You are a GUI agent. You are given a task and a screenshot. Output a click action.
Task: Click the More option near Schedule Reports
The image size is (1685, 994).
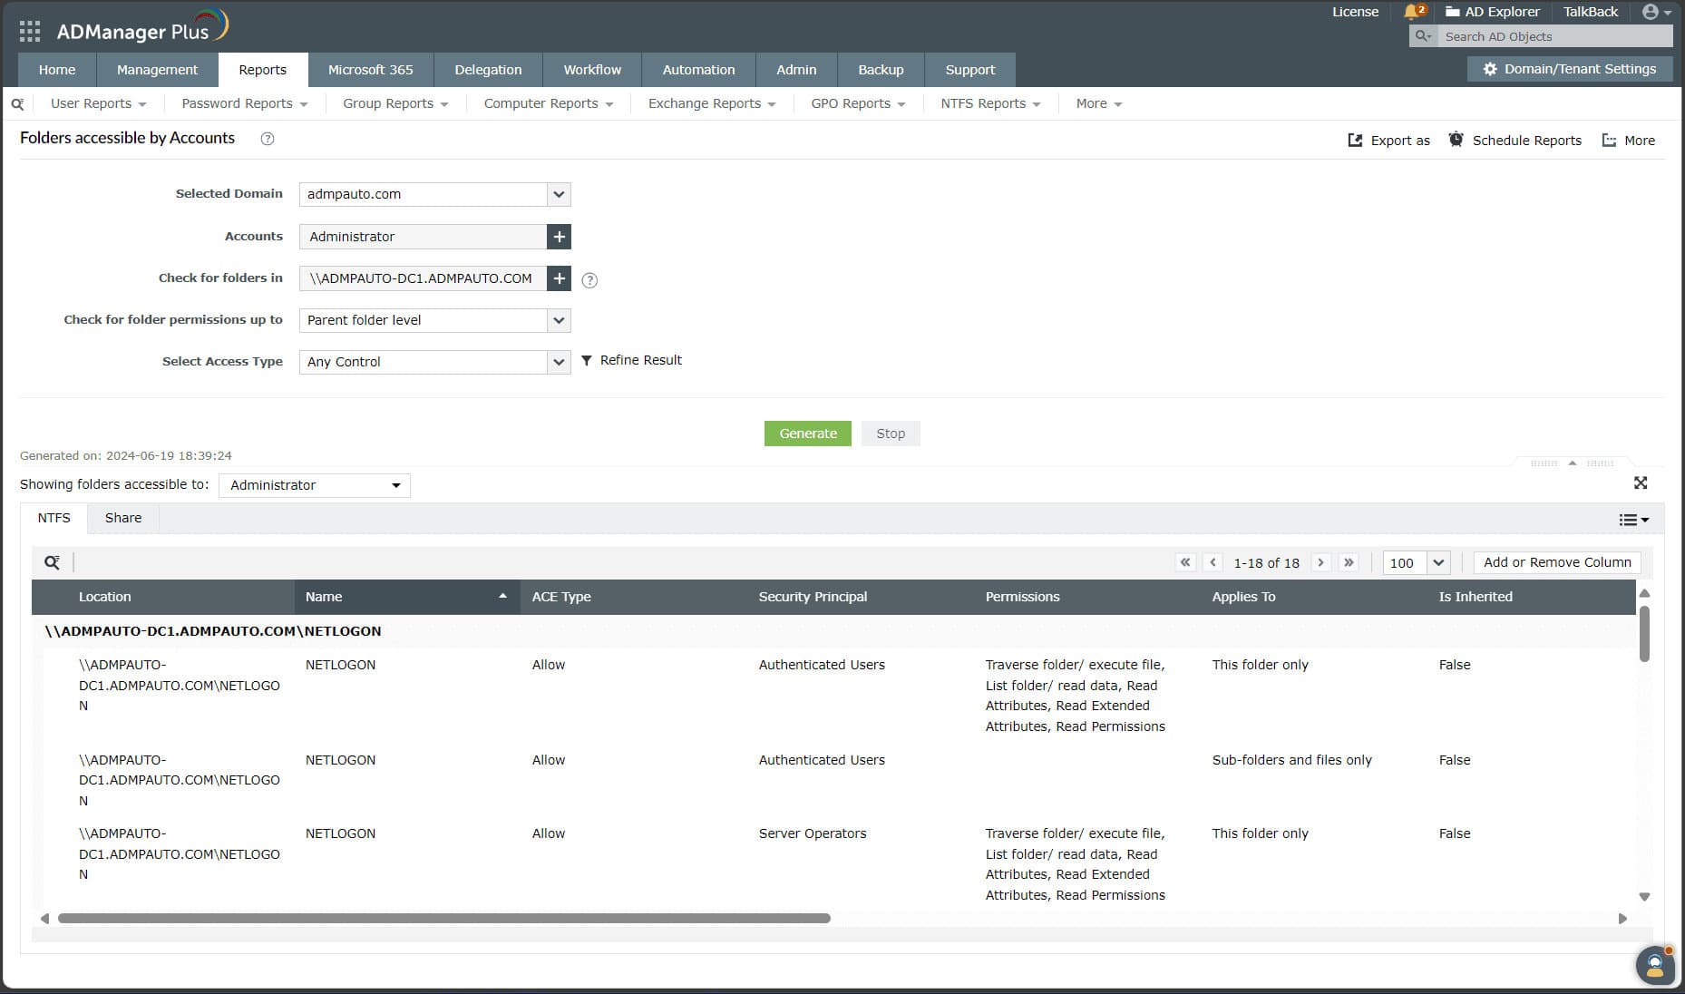click(x=1629, y=141)
